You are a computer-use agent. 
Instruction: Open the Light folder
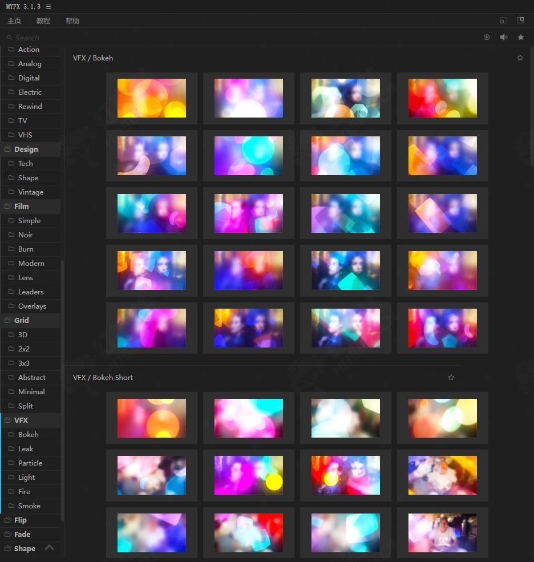[31, 477]
